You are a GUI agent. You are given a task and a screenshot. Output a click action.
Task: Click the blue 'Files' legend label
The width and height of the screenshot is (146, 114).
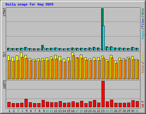click(143, 23)
